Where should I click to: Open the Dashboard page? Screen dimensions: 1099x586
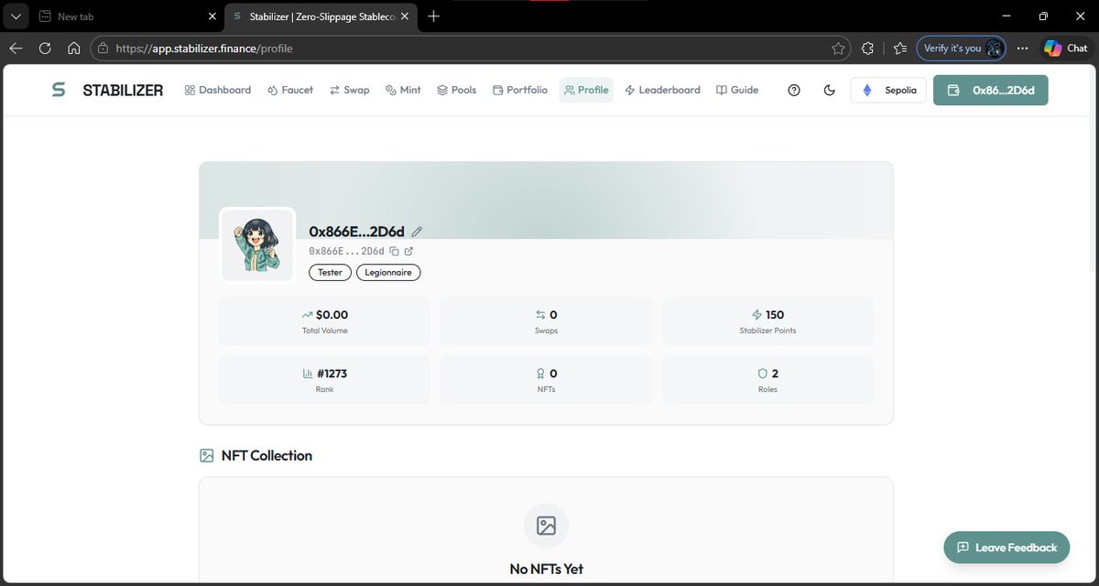tap(217, 90)
